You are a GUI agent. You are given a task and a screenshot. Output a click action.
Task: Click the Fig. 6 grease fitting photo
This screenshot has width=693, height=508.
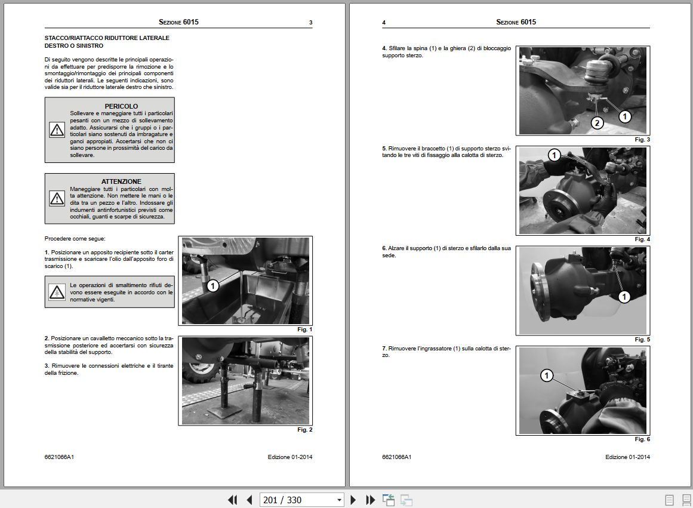pyautogui.click(x=582, y=390)
